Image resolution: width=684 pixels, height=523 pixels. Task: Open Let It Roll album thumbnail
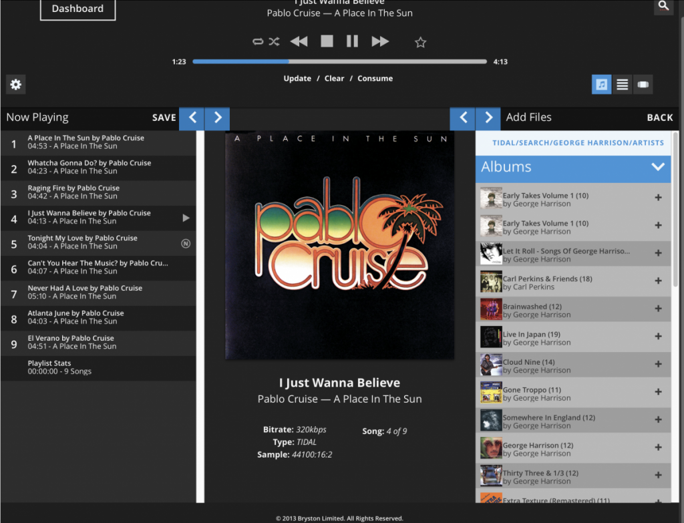coord(491,253)
